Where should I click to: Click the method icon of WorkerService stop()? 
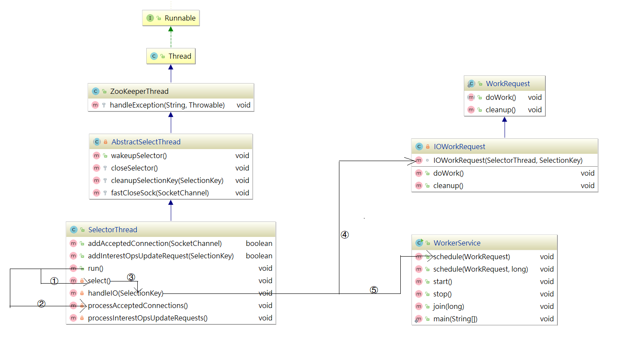click(419, 294)
